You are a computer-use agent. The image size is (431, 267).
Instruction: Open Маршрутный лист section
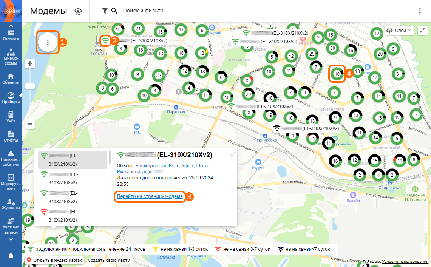[x=11, y=183]
